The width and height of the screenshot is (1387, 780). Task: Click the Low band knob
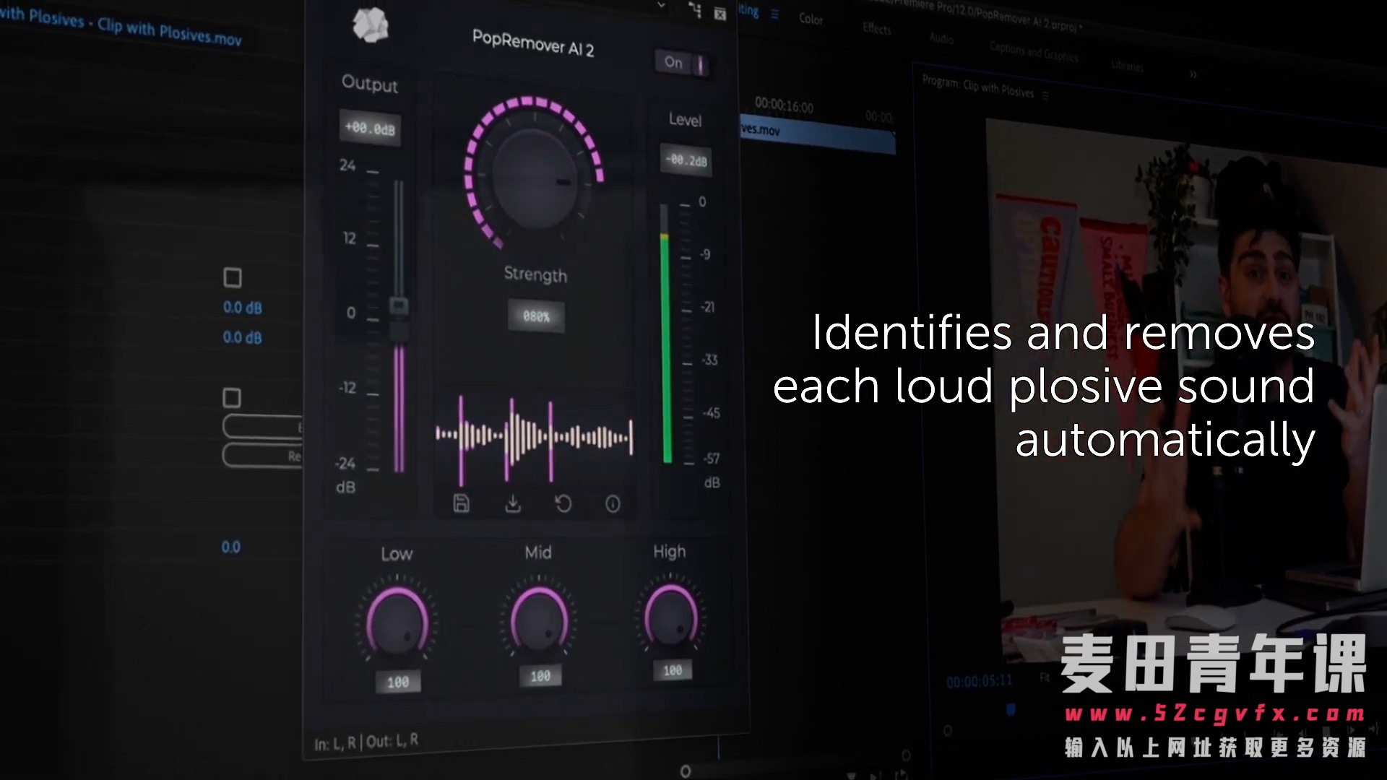coord(397,623)
